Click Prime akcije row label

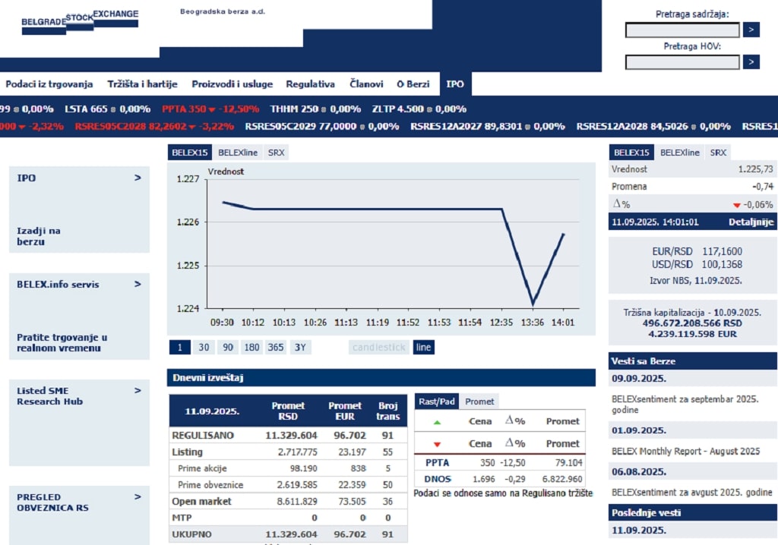(x=202, y=468)
